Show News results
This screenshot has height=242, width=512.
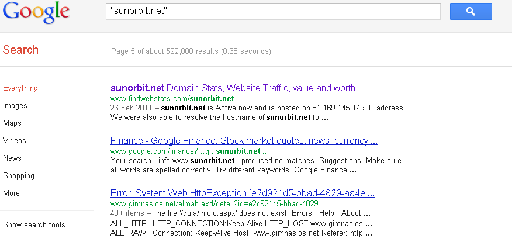pyautogui.click(x=12, y=158)
